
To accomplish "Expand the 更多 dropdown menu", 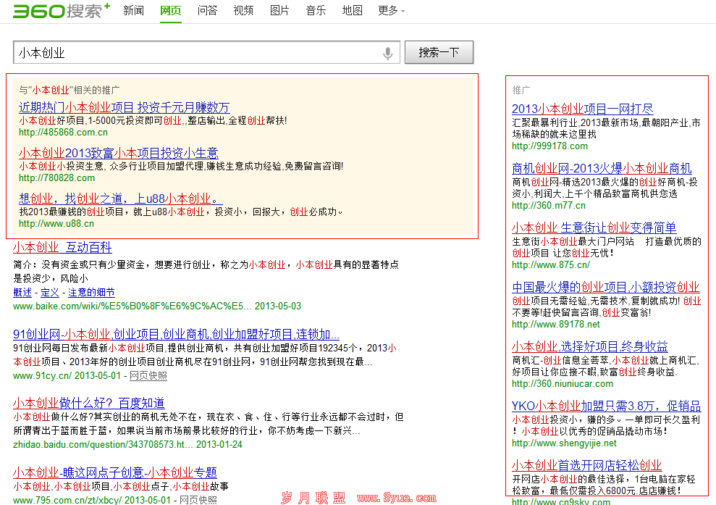I will (x=391, y=11).
